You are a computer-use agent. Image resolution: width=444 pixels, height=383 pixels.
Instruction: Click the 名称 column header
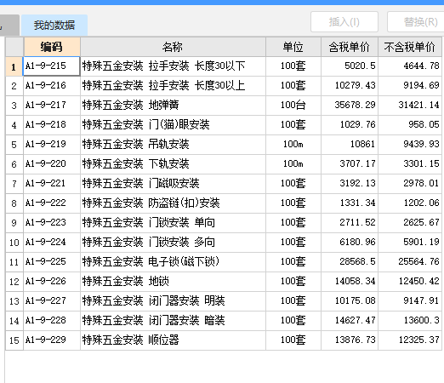click(x=173, y=47)
